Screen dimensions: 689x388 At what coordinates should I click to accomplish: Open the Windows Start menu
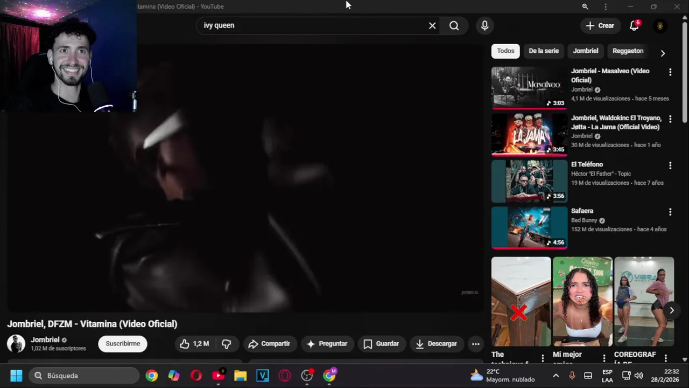[16, 376]
